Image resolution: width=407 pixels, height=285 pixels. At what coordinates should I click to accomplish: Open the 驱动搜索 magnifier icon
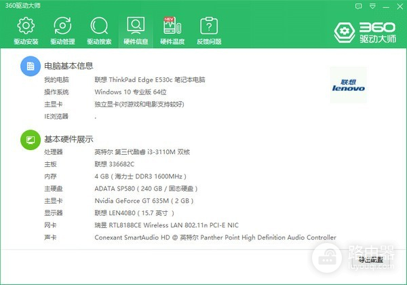(x=99, y=25)
